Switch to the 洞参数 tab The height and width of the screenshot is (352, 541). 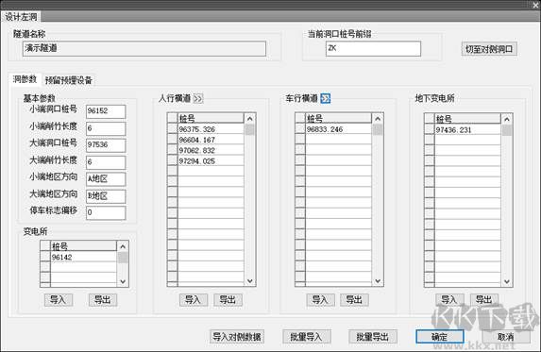25,79
